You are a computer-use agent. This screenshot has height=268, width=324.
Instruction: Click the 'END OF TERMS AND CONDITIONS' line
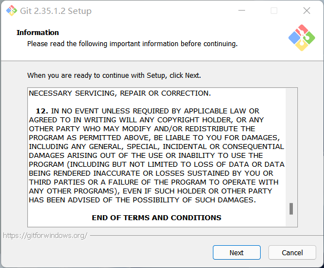156,218
